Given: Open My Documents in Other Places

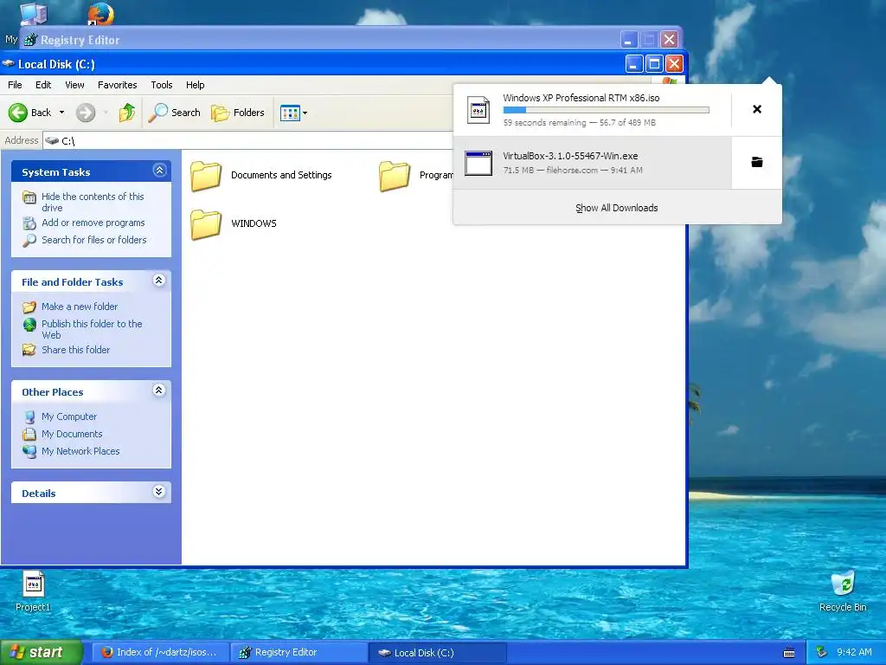Looking at the screenshot, I should (x=72, y=435).
